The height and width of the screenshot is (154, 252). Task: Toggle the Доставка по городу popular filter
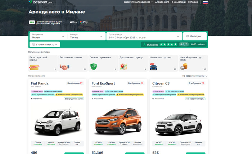133,63
